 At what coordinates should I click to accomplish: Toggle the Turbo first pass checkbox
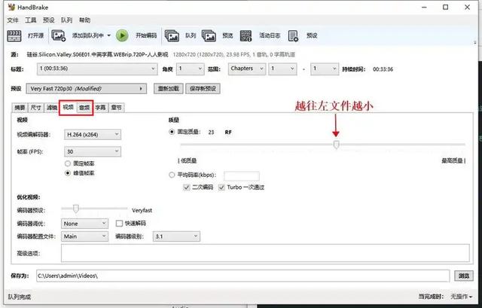[221, 188]
